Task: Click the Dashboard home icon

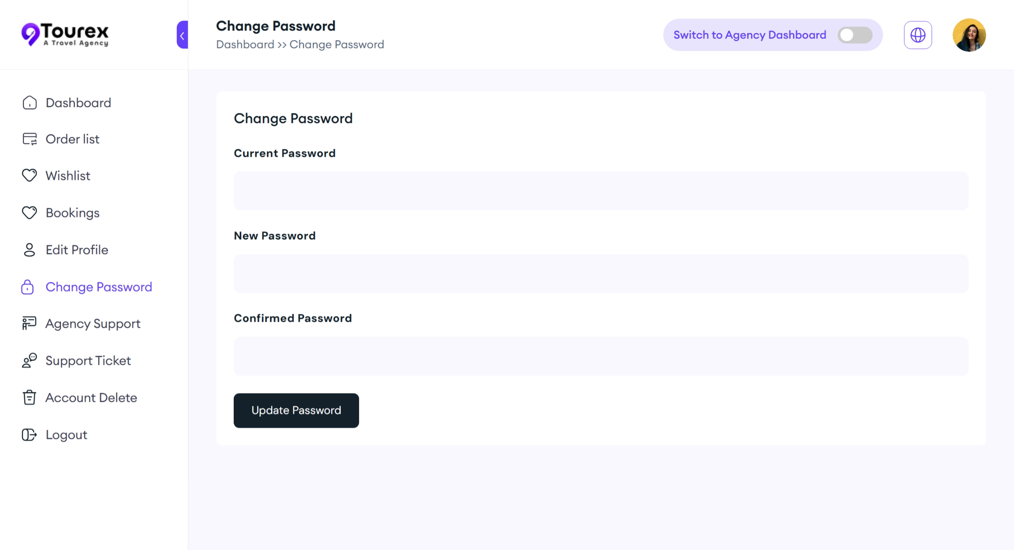Action: click(x=30, y=103)
